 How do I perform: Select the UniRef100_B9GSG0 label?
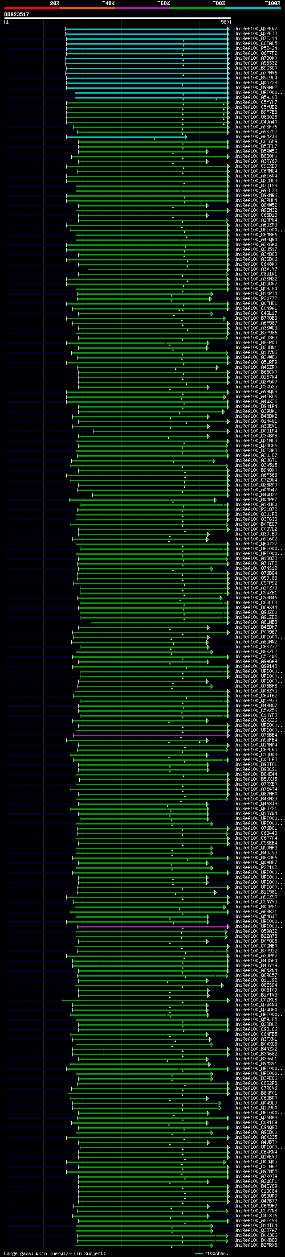(x=255, y=68)
